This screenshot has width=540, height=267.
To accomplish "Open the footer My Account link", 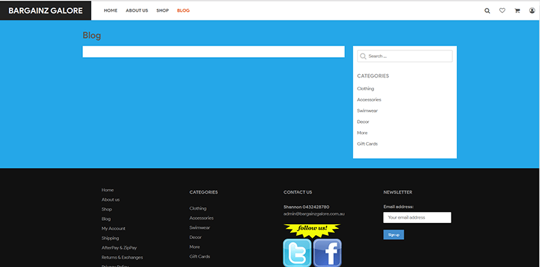I will tap(114, 228).
